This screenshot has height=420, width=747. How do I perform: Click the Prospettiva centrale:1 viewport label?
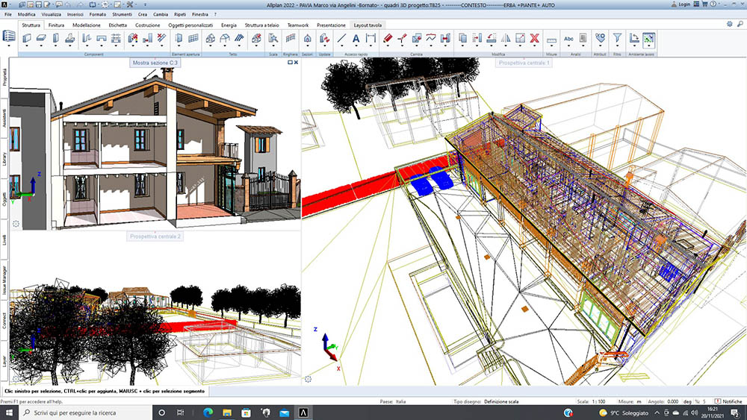pos(524,63)
